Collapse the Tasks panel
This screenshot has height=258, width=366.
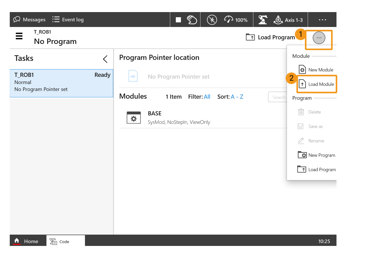click(105, 59)
